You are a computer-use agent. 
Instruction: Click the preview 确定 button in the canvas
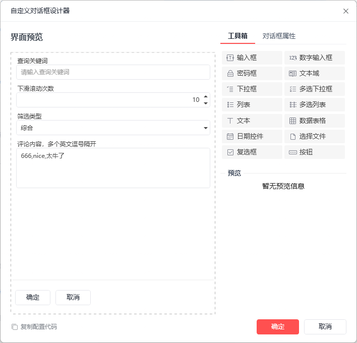coord(33,298)
